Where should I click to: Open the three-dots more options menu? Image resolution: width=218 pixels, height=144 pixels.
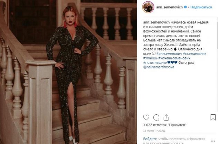(213, 141)
